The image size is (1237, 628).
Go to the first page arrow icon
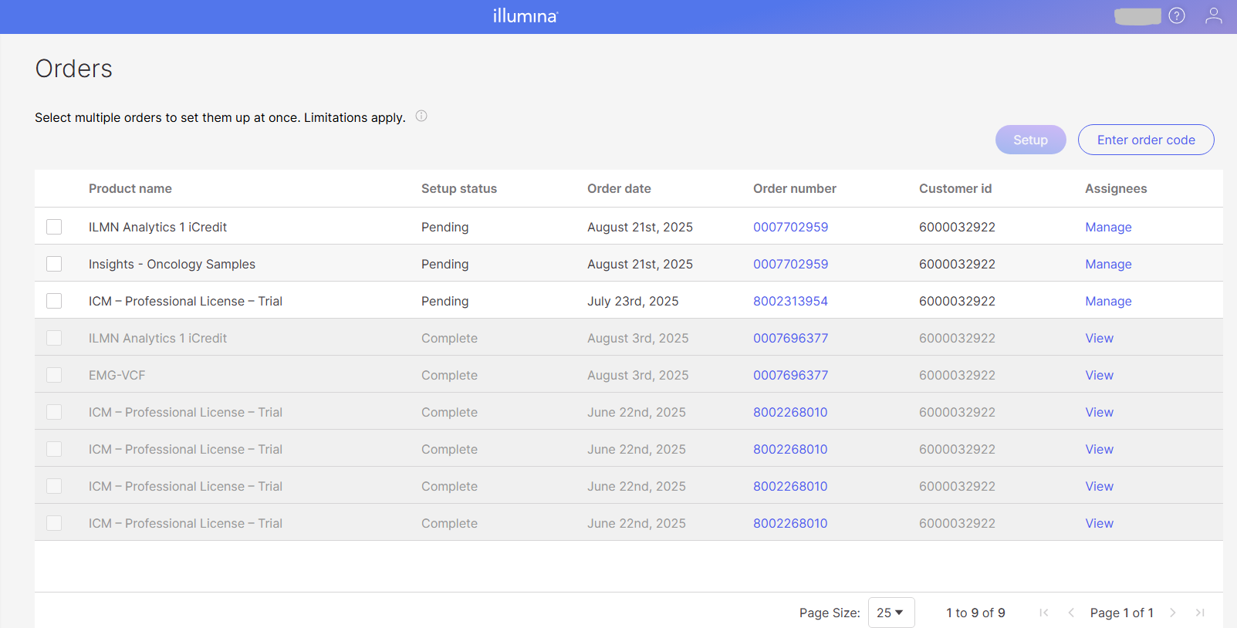pos(1043,613)
